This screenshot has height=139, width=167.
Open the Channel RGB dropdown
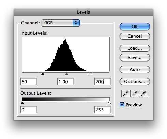tap(61, 23)
